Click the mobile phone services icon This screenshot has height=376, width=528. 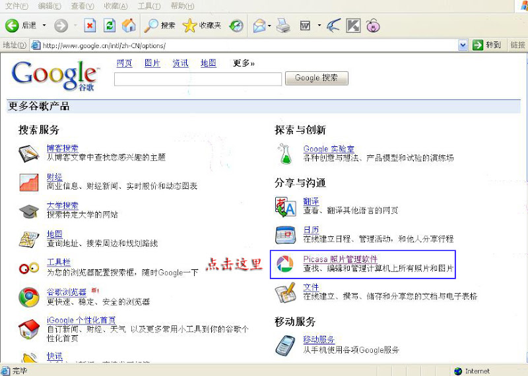[286, 345]
